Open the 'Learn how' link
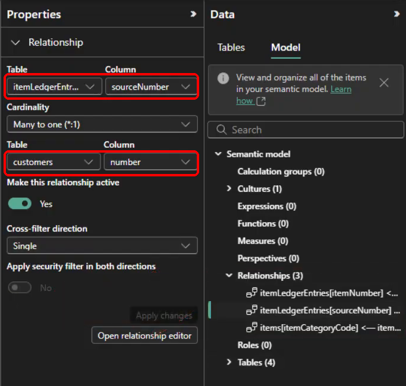 point(341,89)
